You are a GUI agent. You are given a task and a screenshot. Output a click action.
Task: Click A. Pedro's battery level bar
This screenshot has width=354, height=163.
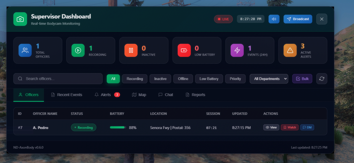pos(118,127)
